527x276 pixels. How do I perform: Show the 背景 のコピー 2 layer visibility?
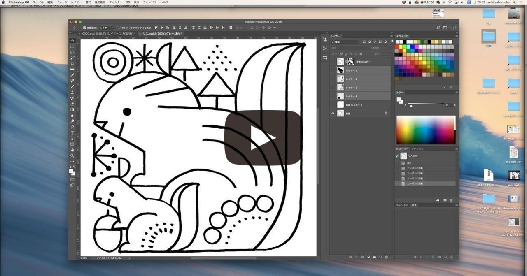pyautogui.click(x=333, y=105)
